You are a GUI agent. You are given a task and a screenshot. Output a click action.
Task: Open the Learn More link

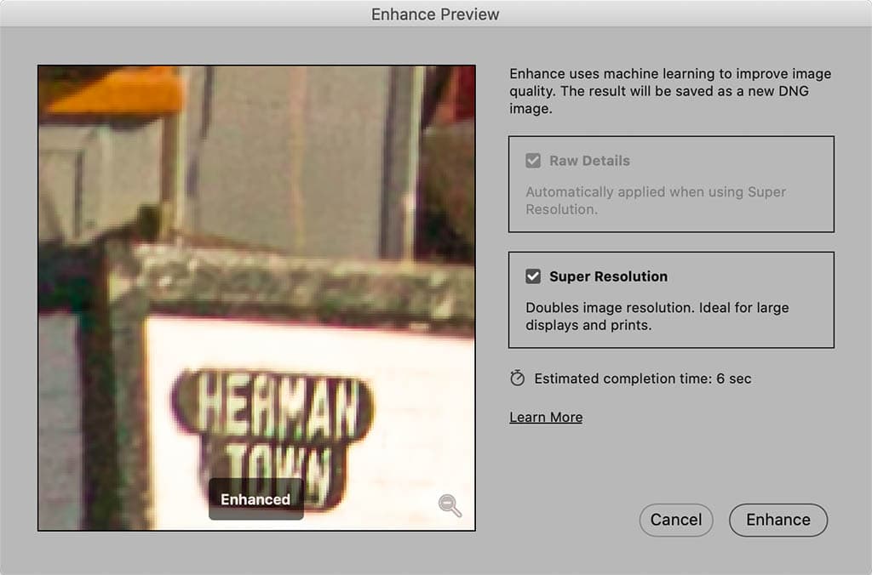(x=546, y=418)
